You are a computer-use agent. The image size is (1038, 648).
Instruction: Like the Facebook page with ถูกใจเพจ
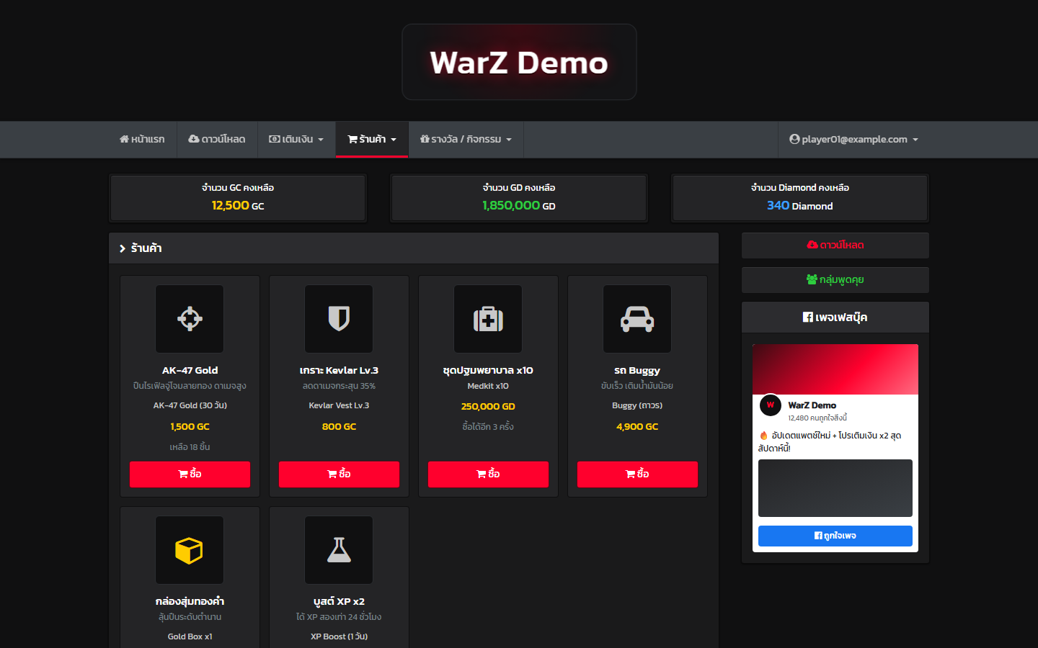835,536
